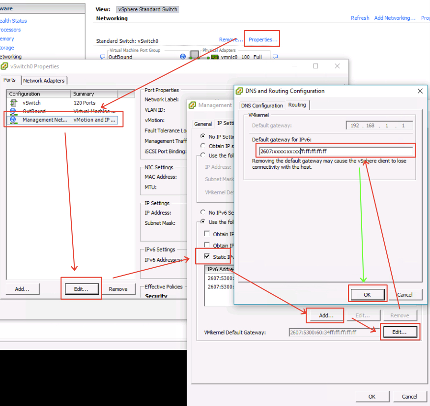Viewport: 430px width, 406px height.
Task: Click the virtual switch box icon in diagram
Action: [195, 55]
